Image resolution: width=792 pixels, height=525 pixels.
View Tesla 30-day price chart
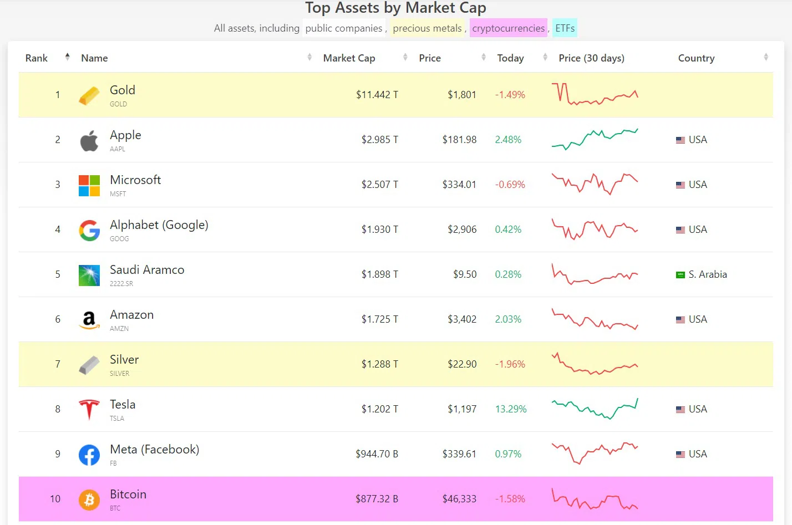[595, 409]
